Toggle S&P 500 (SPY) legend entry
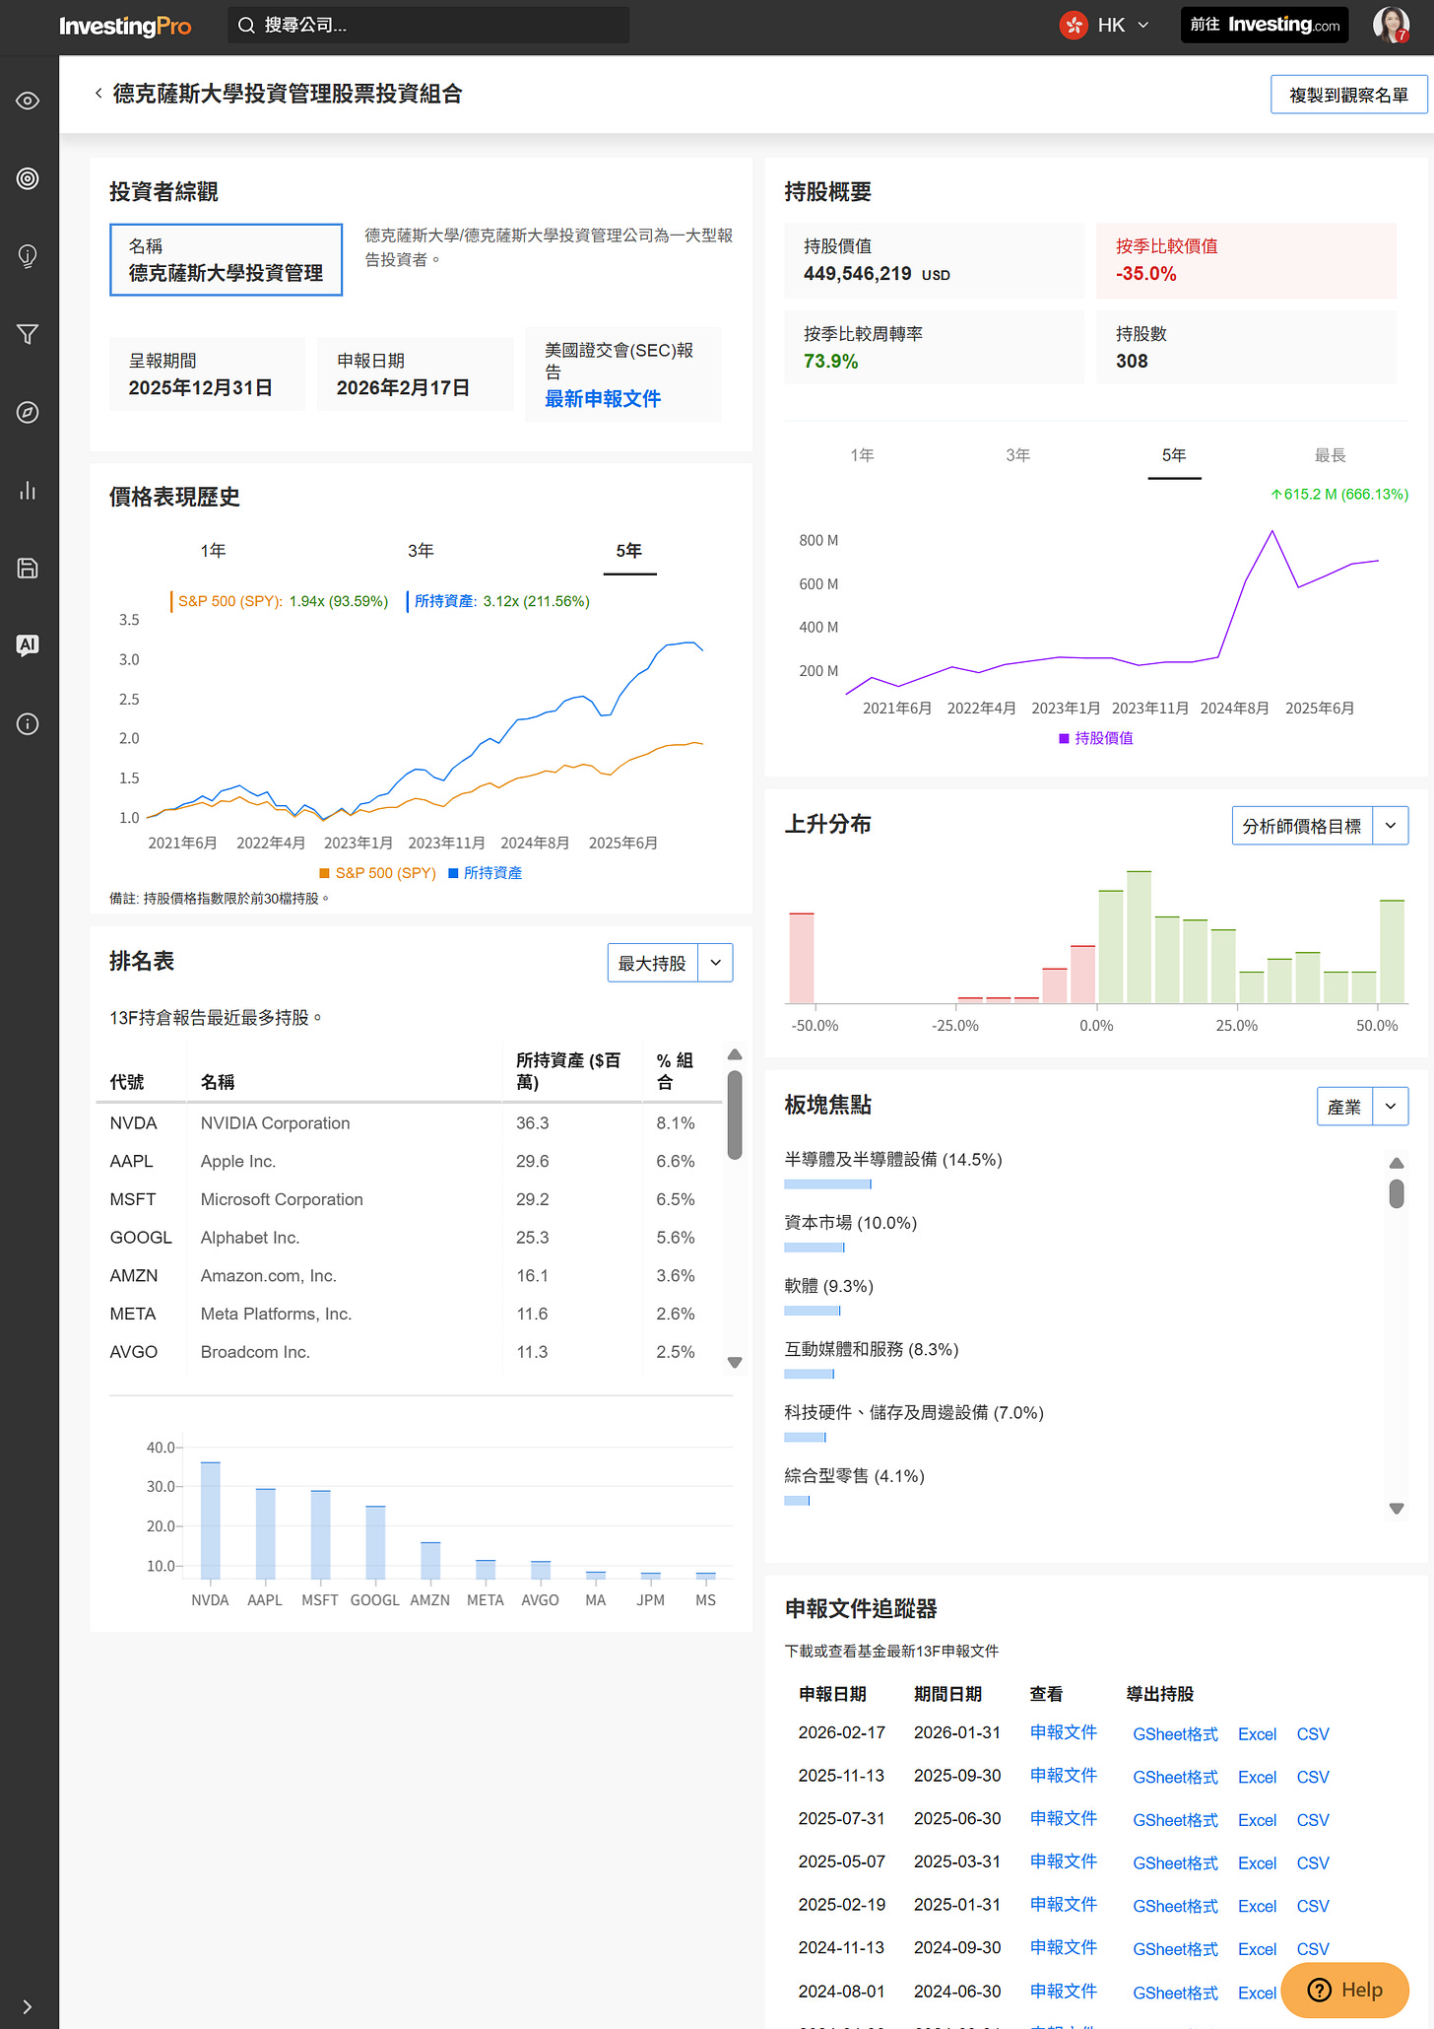Image resolution: width=1434 pixels, height=2029 pixels. tap(377, 873)
